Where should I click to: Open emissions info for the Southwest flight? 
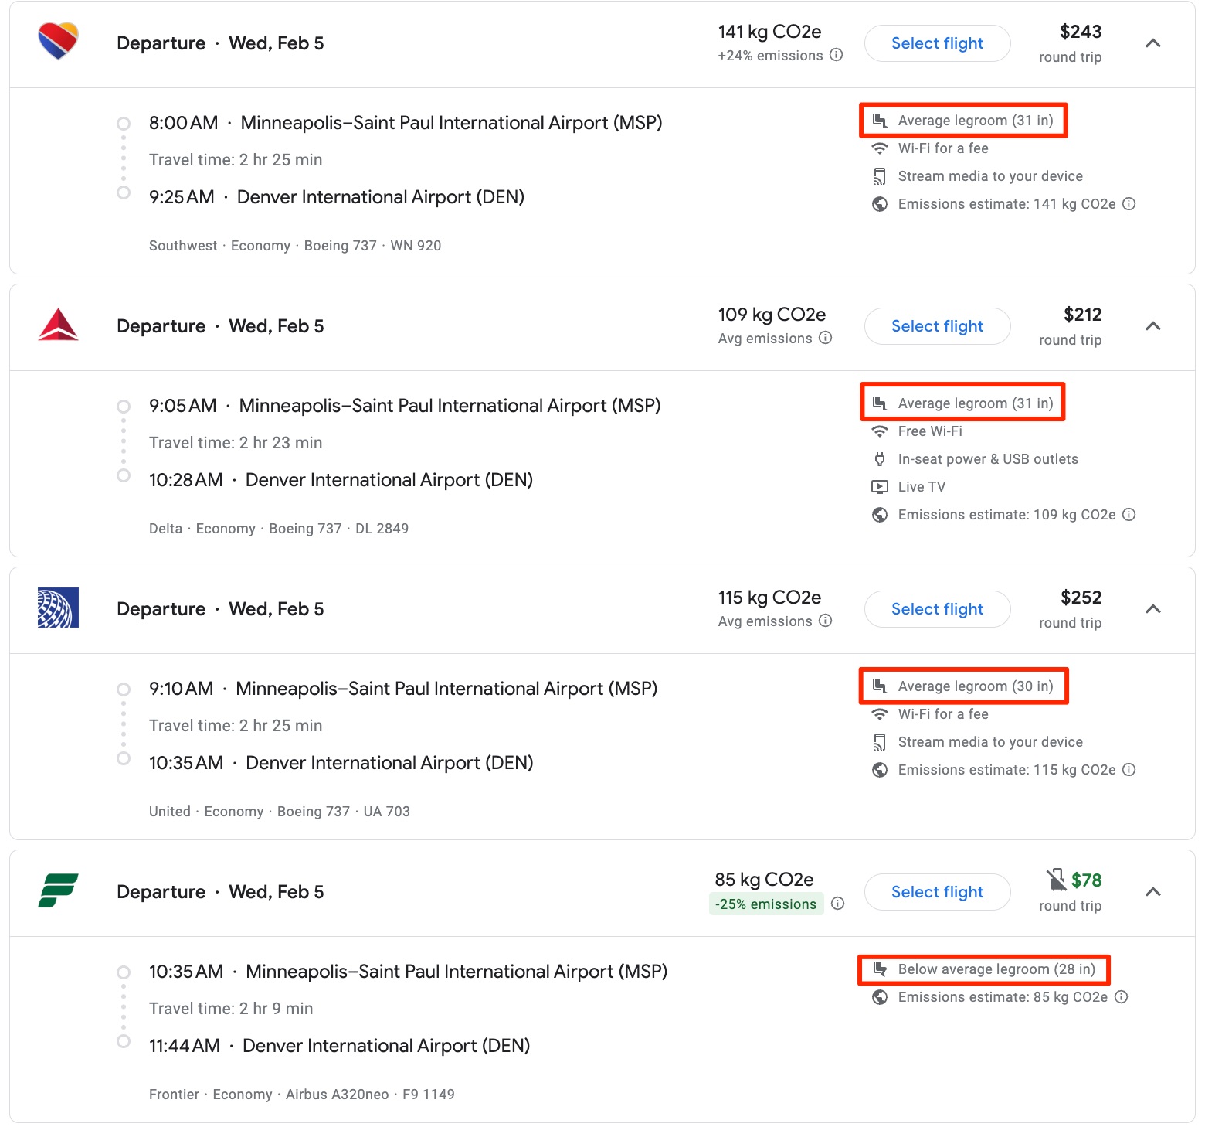coord(837,56)
